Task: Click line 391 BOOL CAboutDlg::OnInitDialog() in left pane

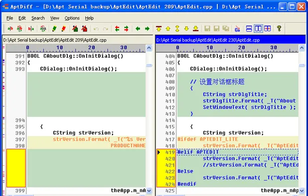Action: pyautogui.click(x=75, y=56)
